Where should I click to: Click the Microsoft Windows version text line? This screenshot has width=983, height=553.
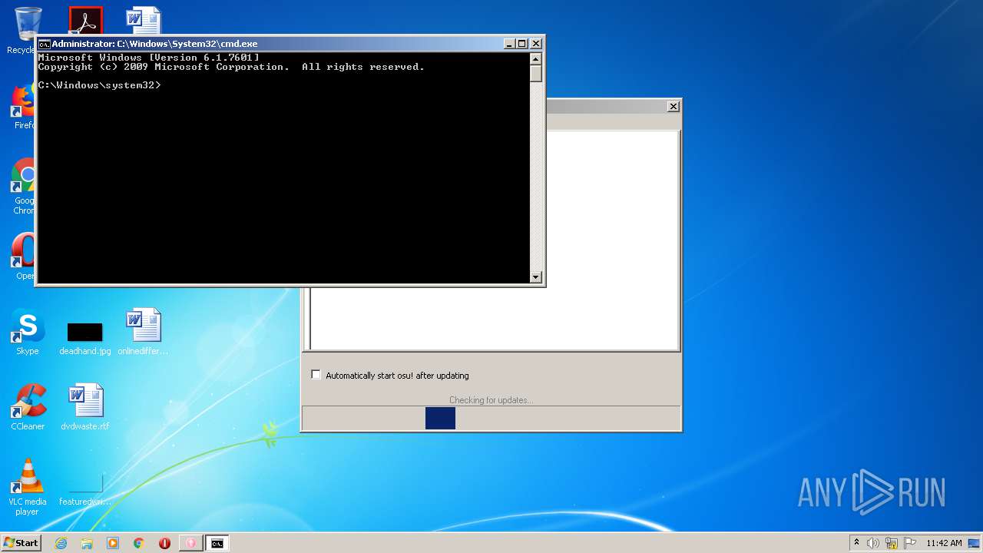(149, 58)
